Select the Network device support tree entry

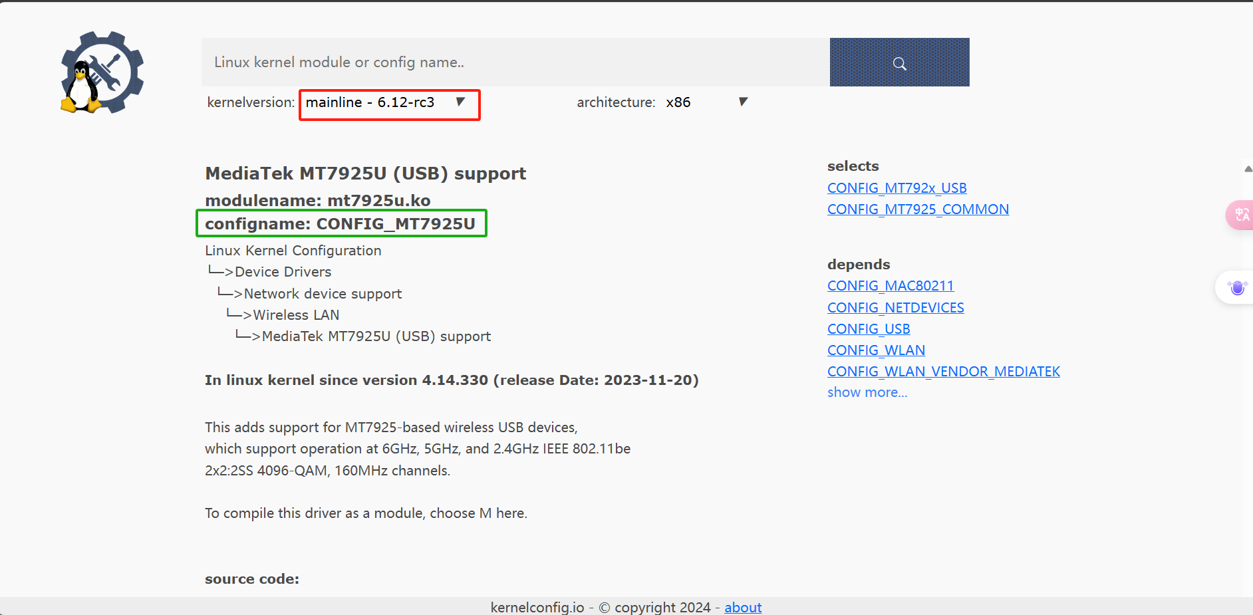323,294
